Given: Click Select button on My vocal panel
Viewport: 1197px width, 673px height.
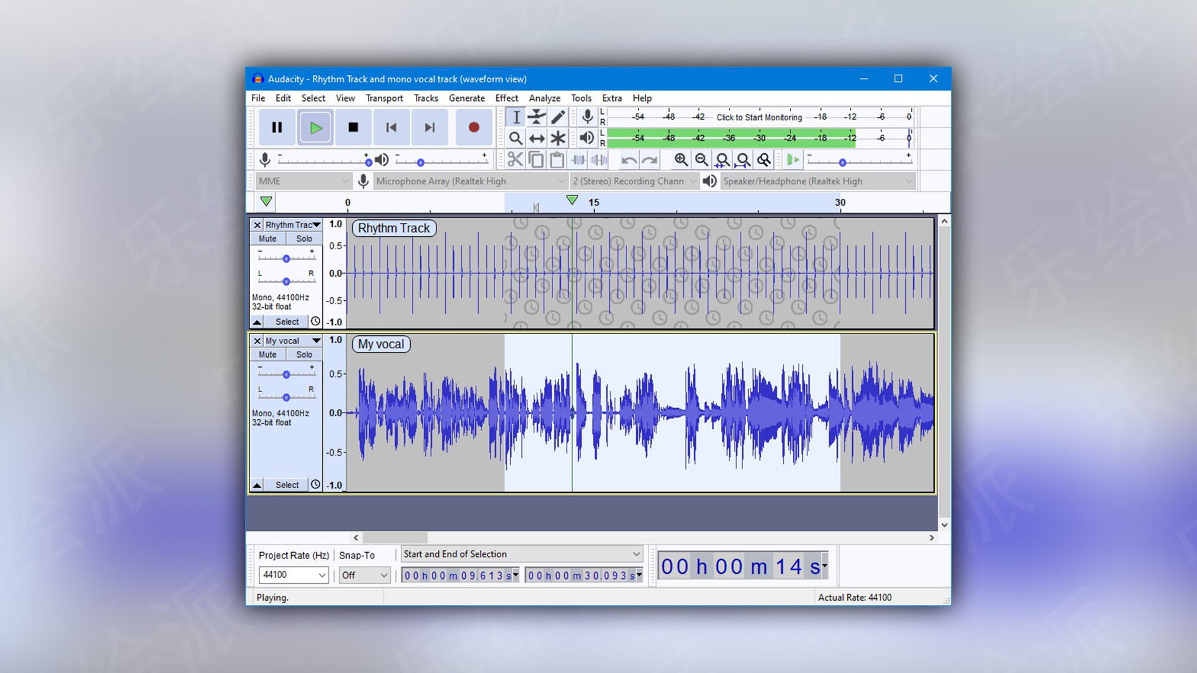Looking at the screenshot, I should click(x=287, y=485).
